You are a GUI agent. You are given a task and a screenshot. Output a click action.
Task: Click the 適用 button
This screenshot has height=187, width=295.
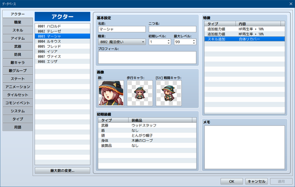(x=281, y=181)
